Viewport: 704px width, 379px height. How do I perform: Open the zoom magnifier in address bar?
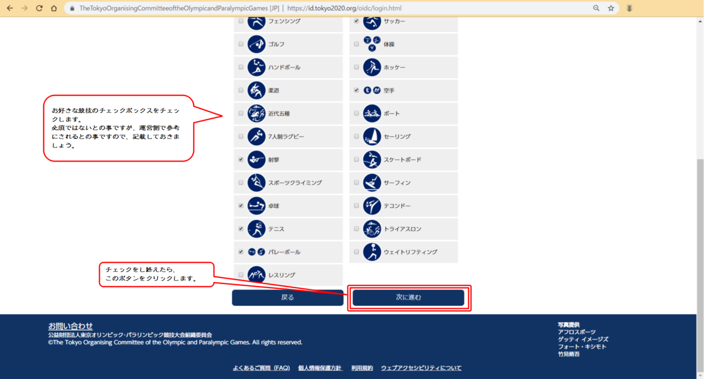point(596,8)
